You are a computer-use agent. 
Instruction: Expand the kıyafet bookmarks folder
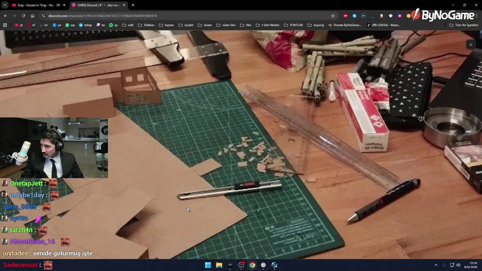point(186,25)
